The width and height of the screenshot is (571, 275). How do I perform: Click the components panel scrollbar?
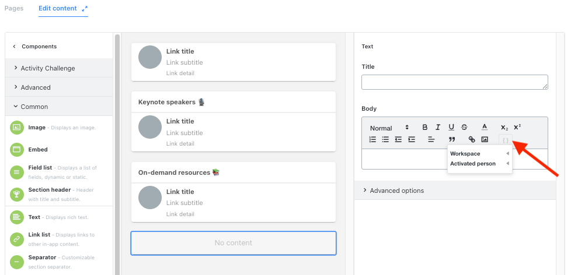pos(117,154)
